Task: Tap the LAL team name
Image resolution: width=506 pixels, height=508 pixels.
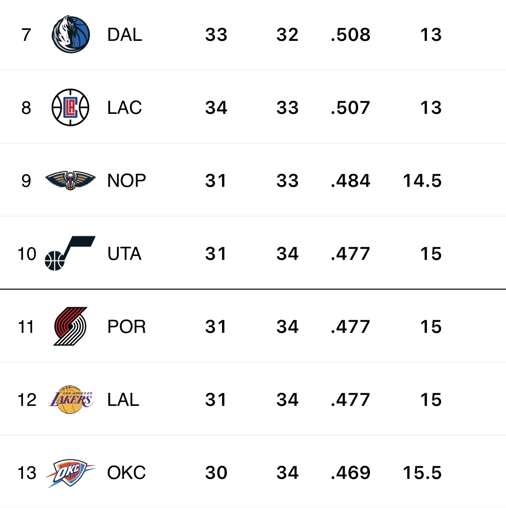Action: [x=123, y=399]
